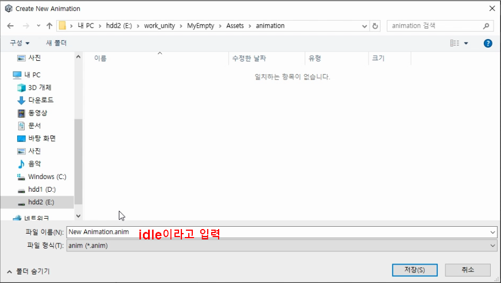
Task: Expand the address bar history dropdown
Action: [364, 26]
